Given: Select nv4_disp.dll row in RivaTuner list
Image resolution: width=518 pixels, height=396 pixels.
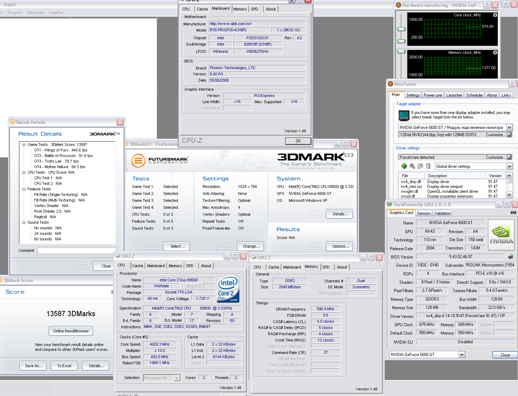Looking at the screenshot, I should [x=452, y=182].
